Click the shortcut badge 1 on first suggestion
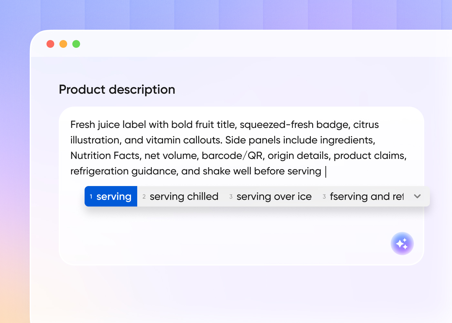452x323 pixels. click(x=91, y=196)
